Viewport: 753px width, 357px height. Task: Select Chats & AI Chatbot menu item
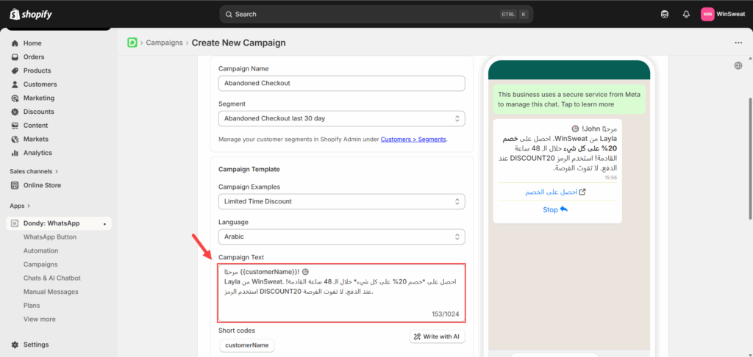click(51, 278)
